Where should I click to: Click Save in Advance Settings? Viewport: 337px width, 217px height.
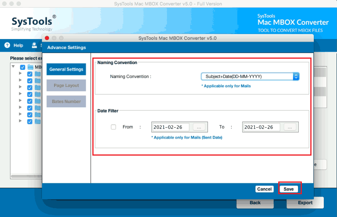pyautogui.click(x=289, y=189)
